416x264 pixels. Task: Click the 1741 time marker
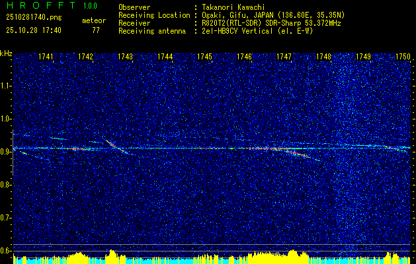pyautogui.click(x=46, y=56)
